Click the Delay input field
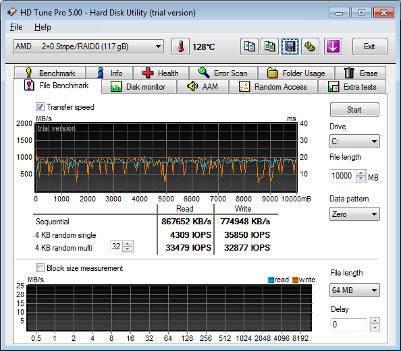The height and width of the screenshot is (351, 401). point(348,325)
